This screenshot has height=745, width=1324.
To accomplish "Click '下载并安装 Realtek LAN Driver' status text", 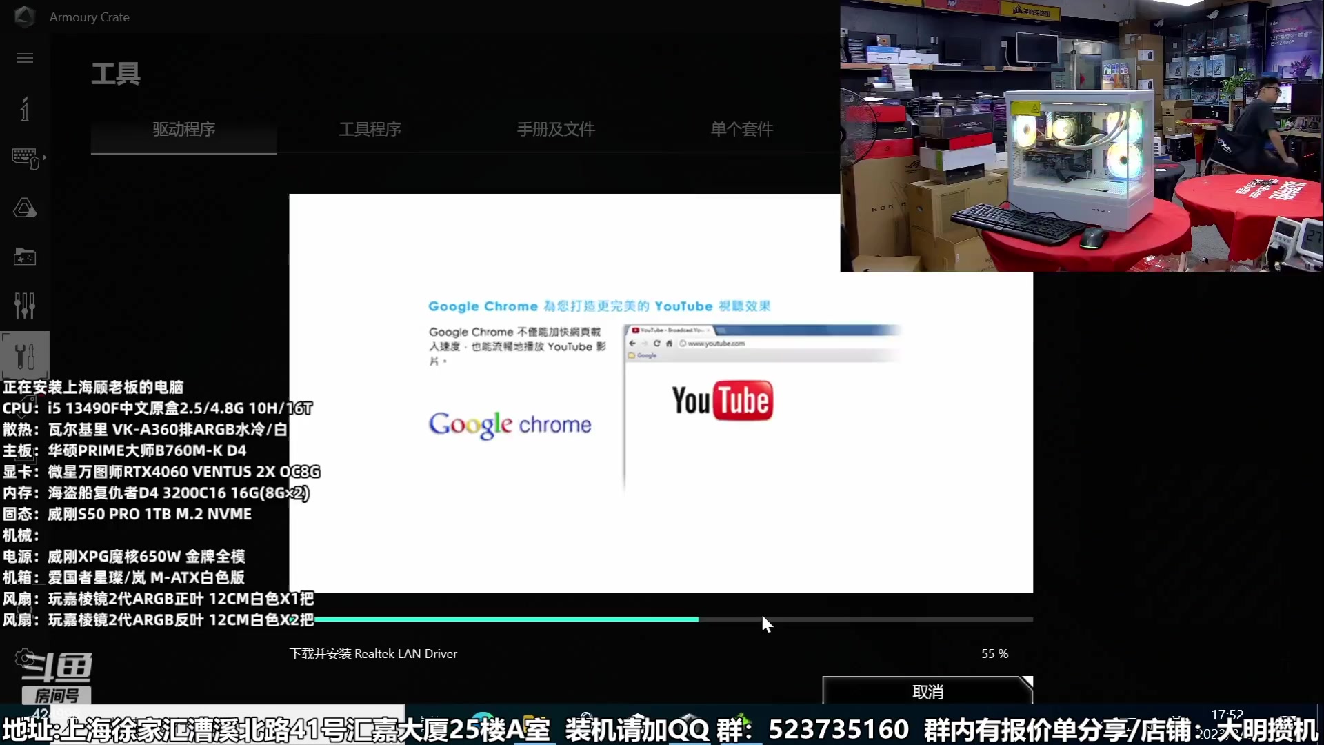I will [x=373, y=653].
